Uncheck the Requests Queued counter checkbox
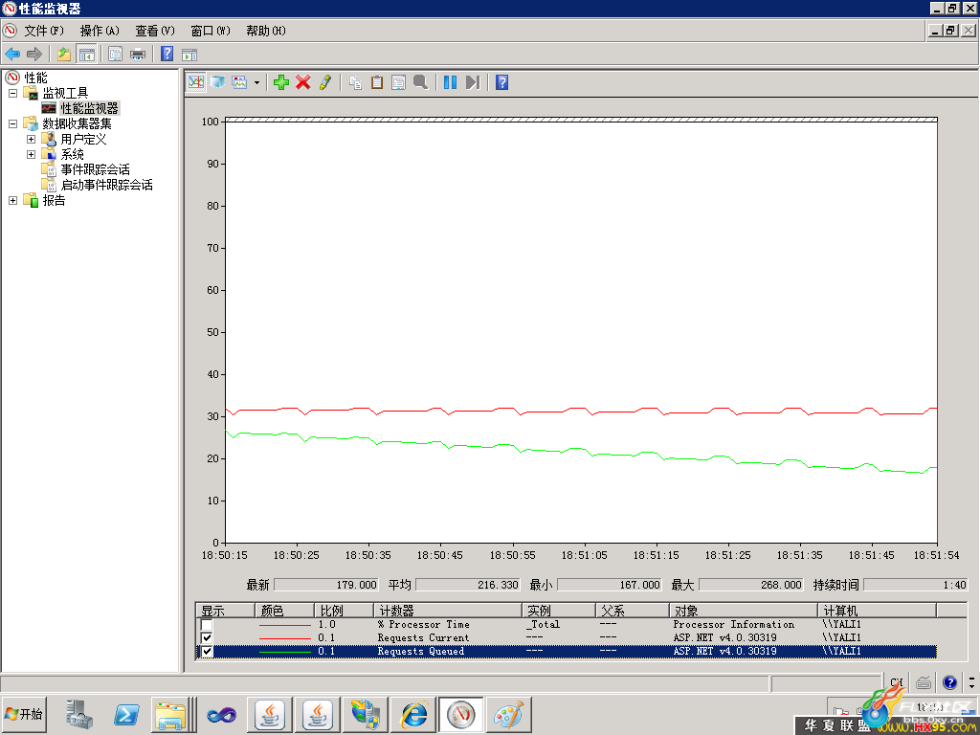The width and height of the screenshot is (980, 735). tap(207, 651)
